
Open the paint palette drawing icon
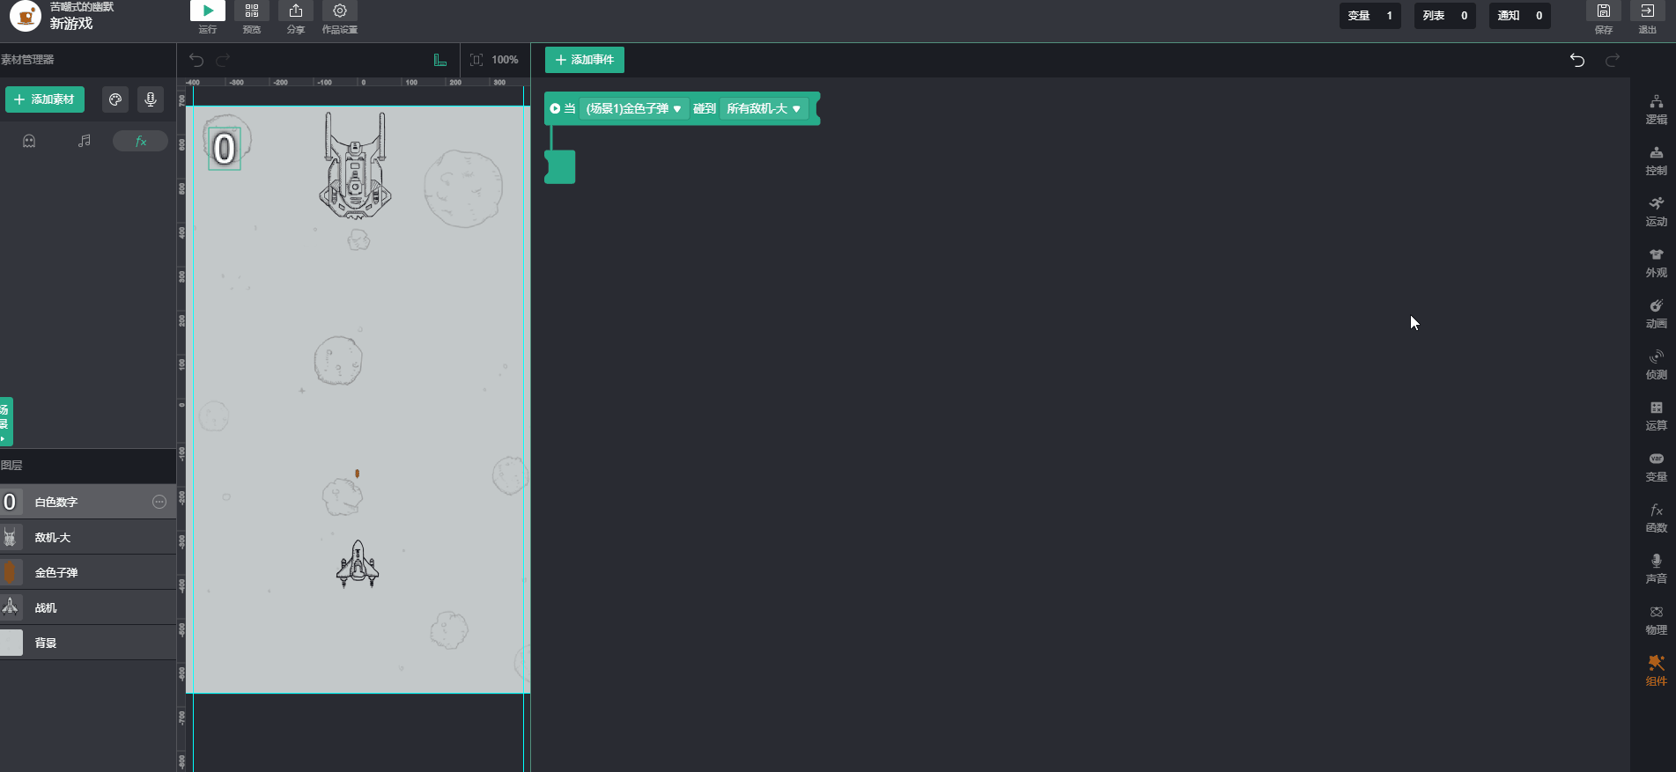click(115, 99)
